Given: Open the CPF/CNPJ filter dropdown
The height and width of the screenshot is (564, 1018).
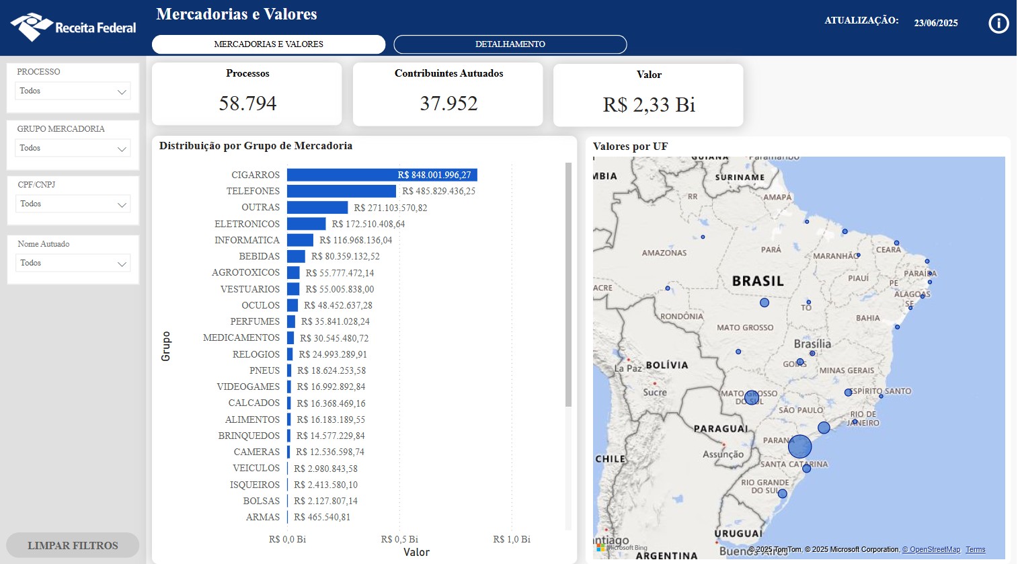Looking at the screenshot, I should (x=73, y=204).
